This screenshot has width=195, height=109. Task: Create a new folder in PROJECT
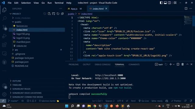coord(54,14)
